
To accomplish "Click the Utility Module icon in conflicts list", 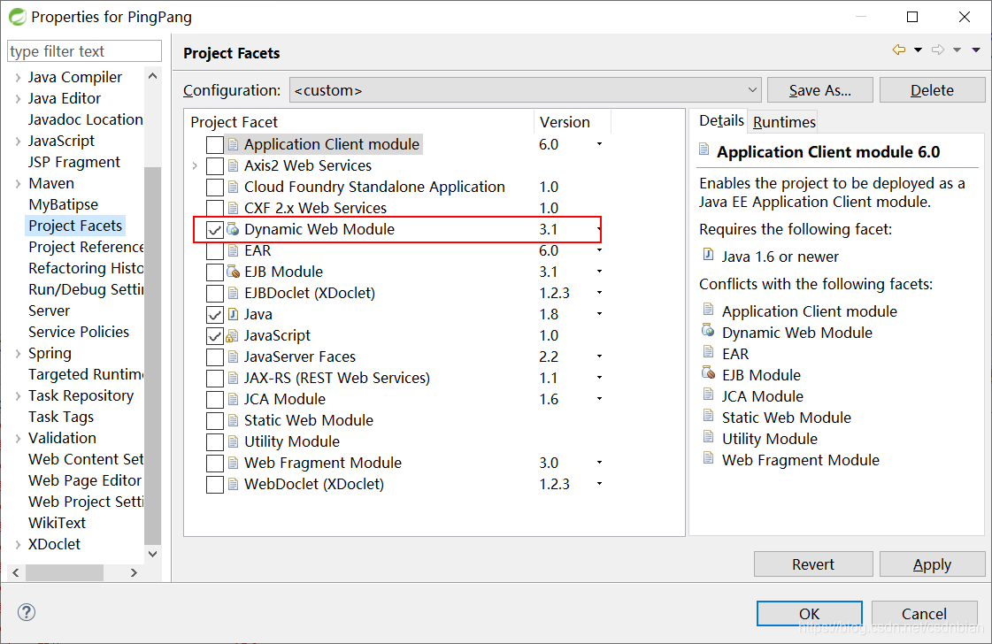I will pos(709,436).
